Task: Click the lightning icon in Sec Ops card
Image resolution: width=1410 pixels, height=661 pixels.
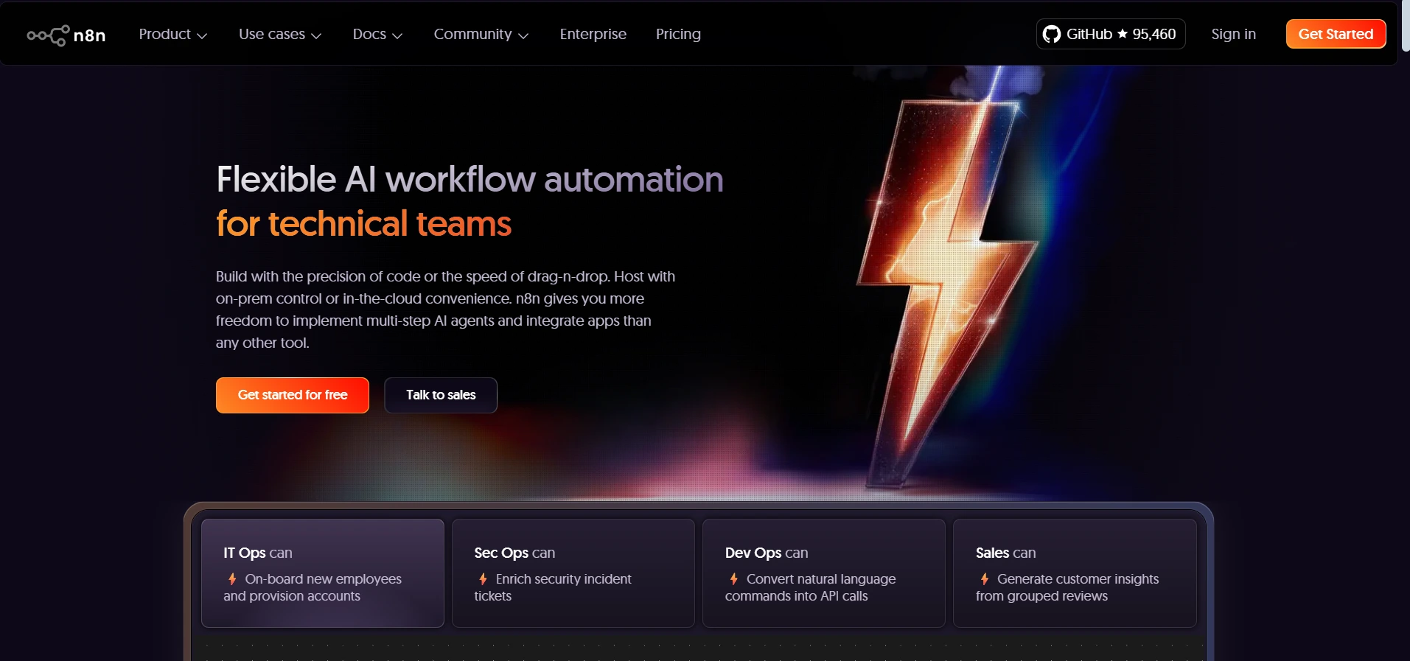Action: 483,579
